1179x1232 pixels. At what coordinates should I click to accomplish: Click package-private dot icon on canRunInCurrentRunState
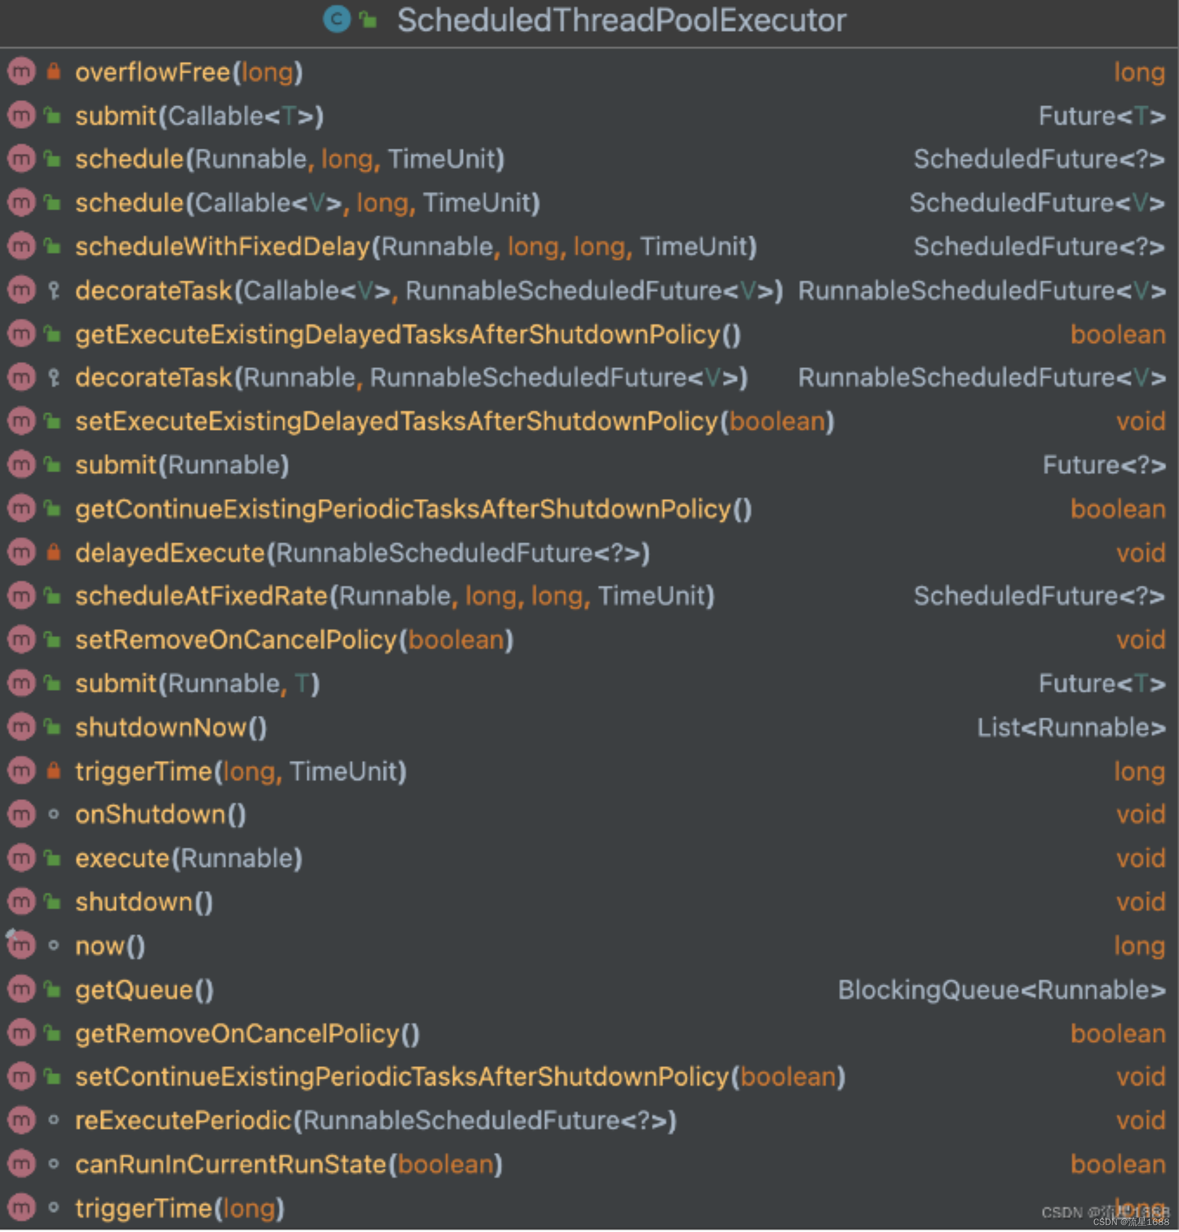click(53, 1164)
